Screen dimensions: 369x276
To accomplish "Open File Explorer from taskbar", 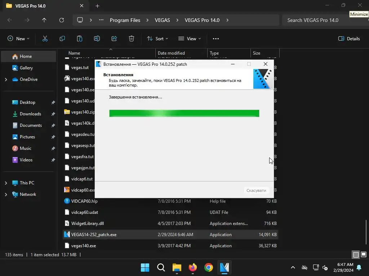I will [x=177, y=267].
